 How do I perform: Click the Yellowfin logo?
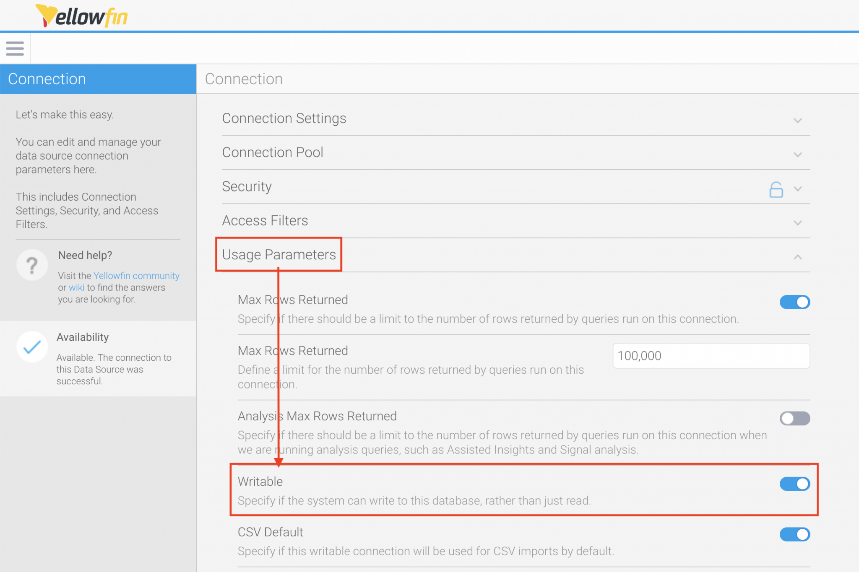81,16
